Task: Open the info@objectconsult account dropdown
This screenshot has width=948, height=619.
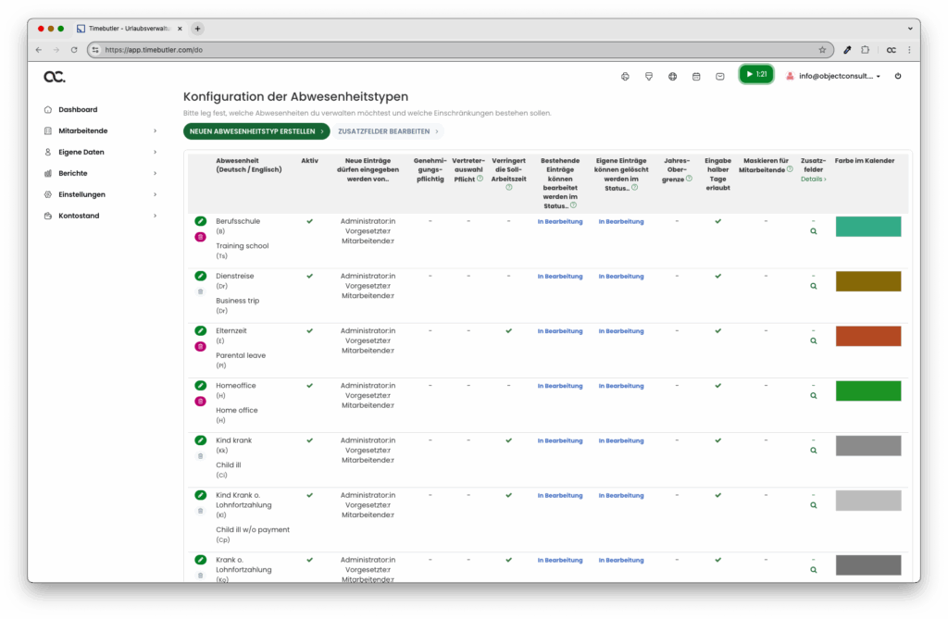Action: [x=833, y=76]
